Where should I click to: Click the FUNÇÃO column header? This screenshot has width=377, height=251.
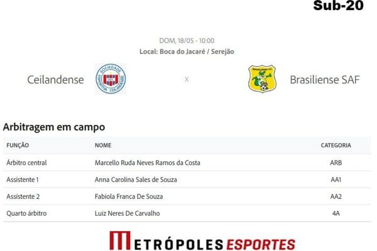click(x=18, y=146)
